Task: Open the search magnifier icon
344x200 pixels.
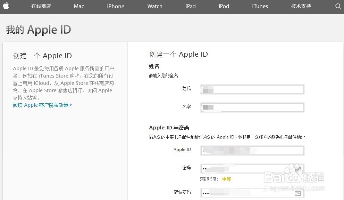Action: 338,6
